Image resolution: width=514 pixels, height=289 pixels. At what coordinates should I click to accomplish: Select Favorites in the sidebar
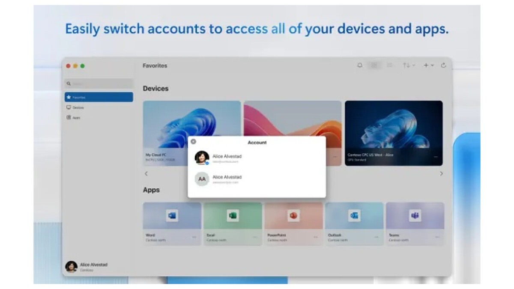pyautogui.click(x=99, y=97)
